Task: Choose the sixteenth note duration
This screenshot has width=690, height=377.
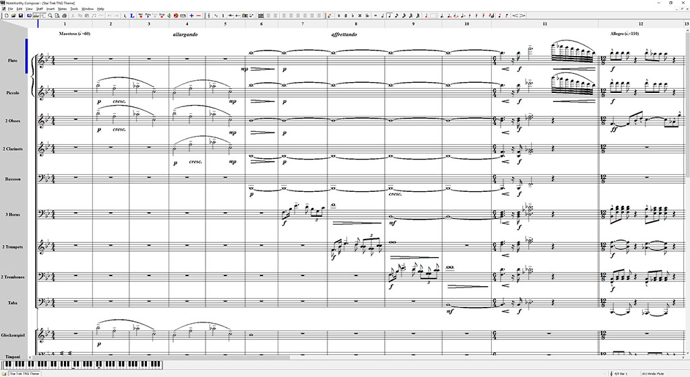Action: [x=404, y=15]
